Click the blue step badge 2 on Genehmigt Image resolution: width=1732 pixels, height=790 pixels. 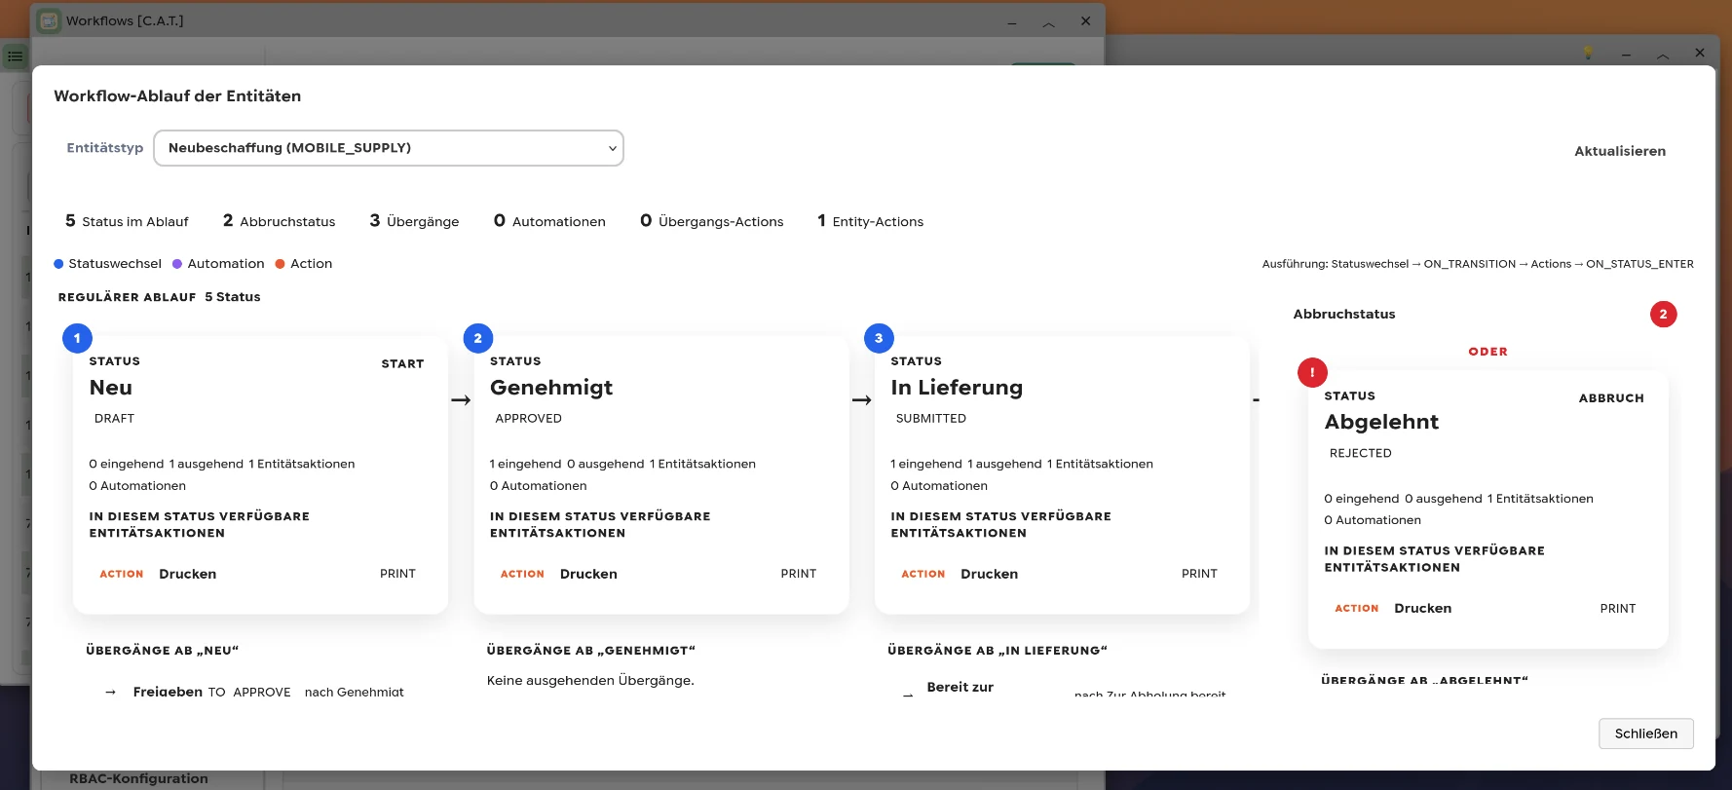click(x=477, y=338)
